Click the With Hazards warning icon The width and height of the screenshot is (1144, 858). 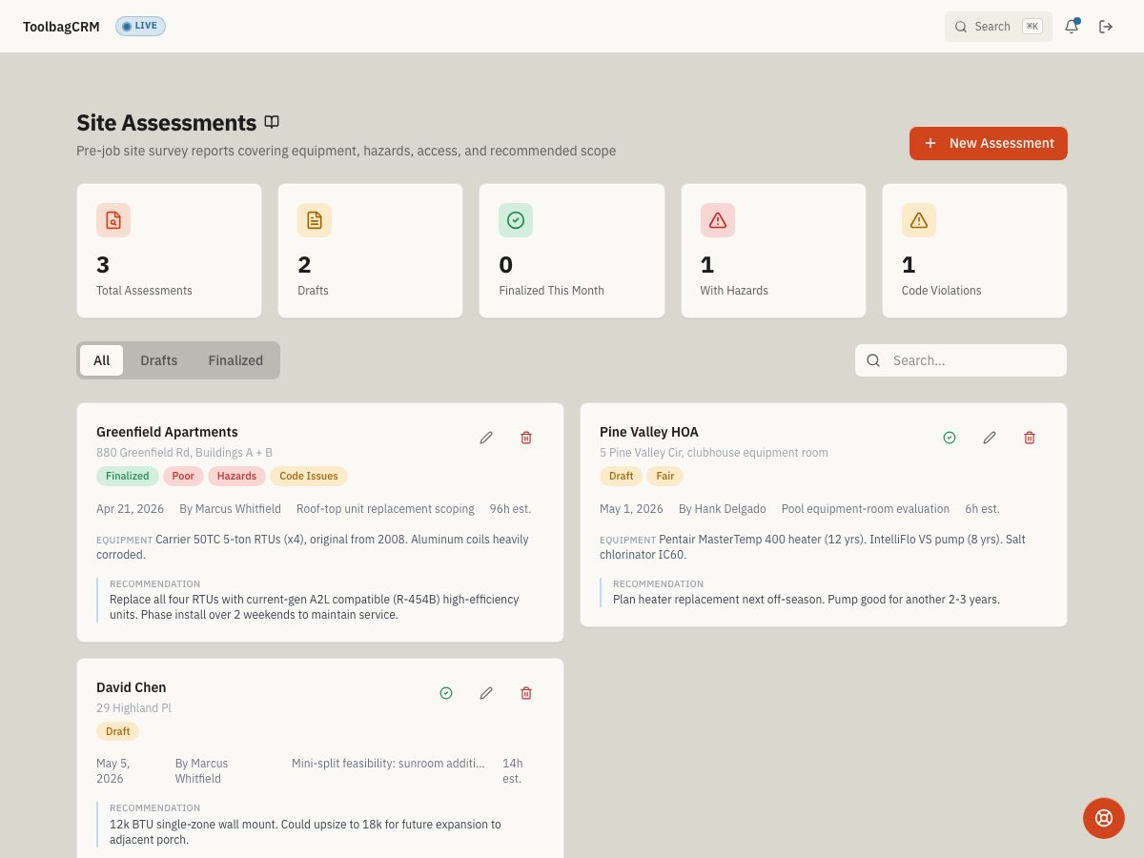(x=718, y=220)
